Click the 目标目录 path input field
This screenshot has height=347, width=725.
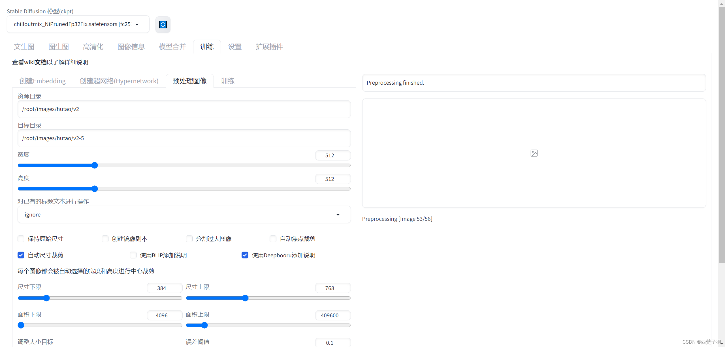[x=184, y=138]
